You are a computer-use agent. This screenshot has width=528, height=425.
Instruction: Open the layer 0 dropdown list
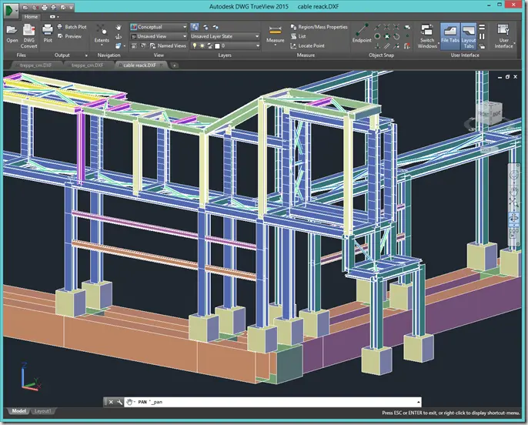(x=225, y=45)
